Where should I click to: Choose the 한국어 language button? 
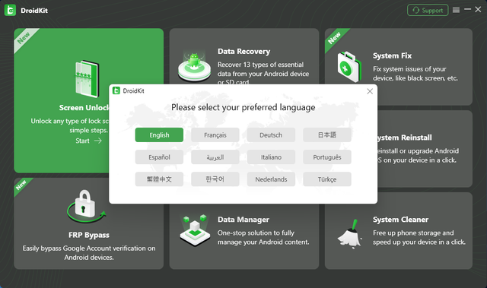point(215,179)
